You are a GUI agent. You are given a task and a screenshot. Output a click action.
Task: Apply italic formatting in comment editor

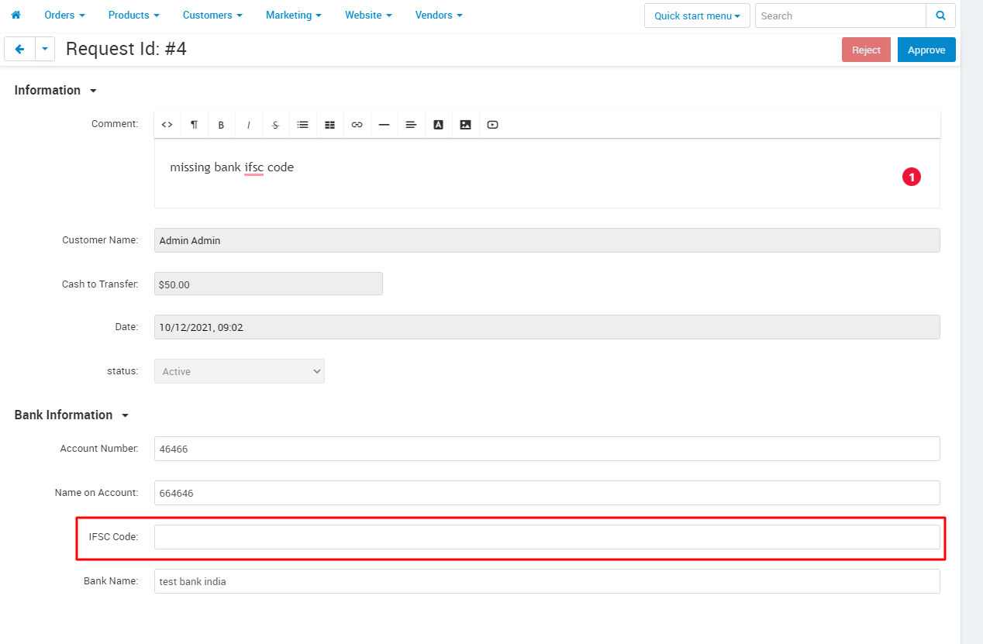coord(248,125)
